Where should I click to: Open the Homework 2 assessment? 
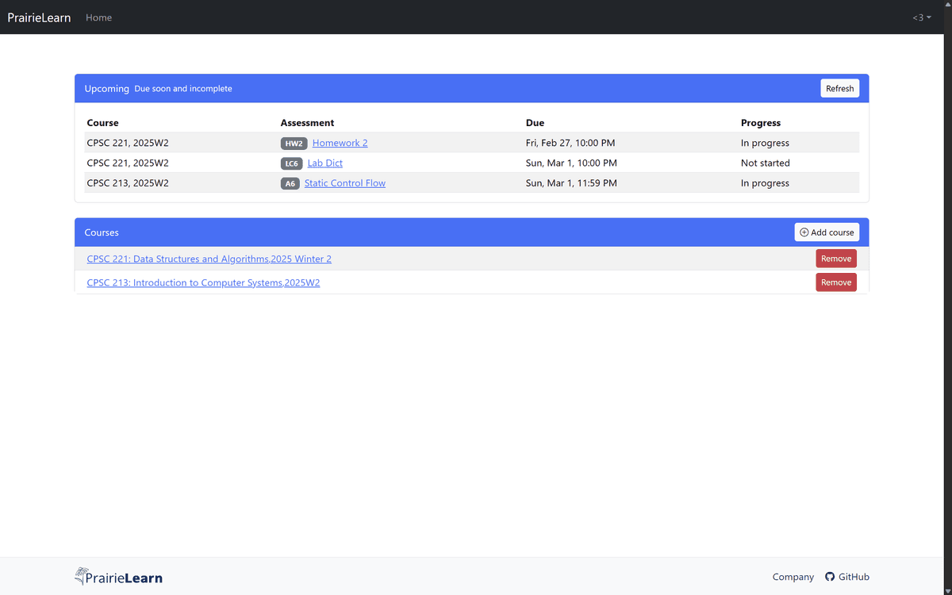pyautogui.click(x=340, y=143)
